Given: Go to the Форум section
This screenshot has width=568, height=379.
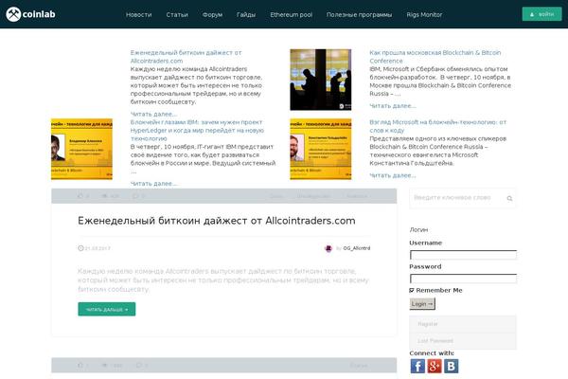Looking at the screenshot, I should [212, 15].
